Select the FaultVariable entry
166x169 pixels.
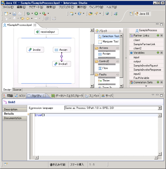coord(146,78)
